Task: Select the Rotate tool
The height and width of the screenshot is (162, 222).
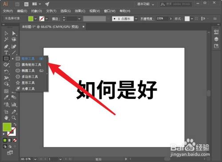Action: click(x=6, y=72)
